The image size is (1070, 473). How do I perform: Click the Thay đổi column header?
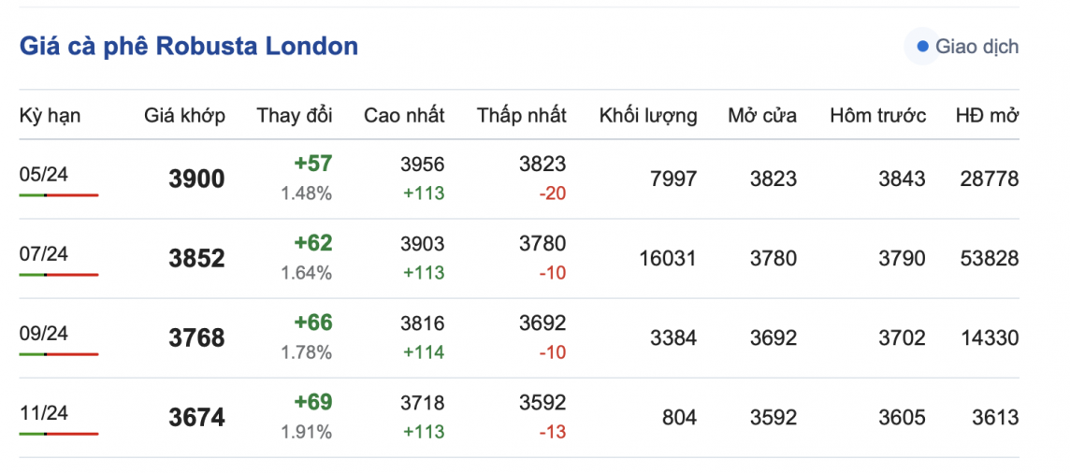pyautogui.click(x=295, y=116)
